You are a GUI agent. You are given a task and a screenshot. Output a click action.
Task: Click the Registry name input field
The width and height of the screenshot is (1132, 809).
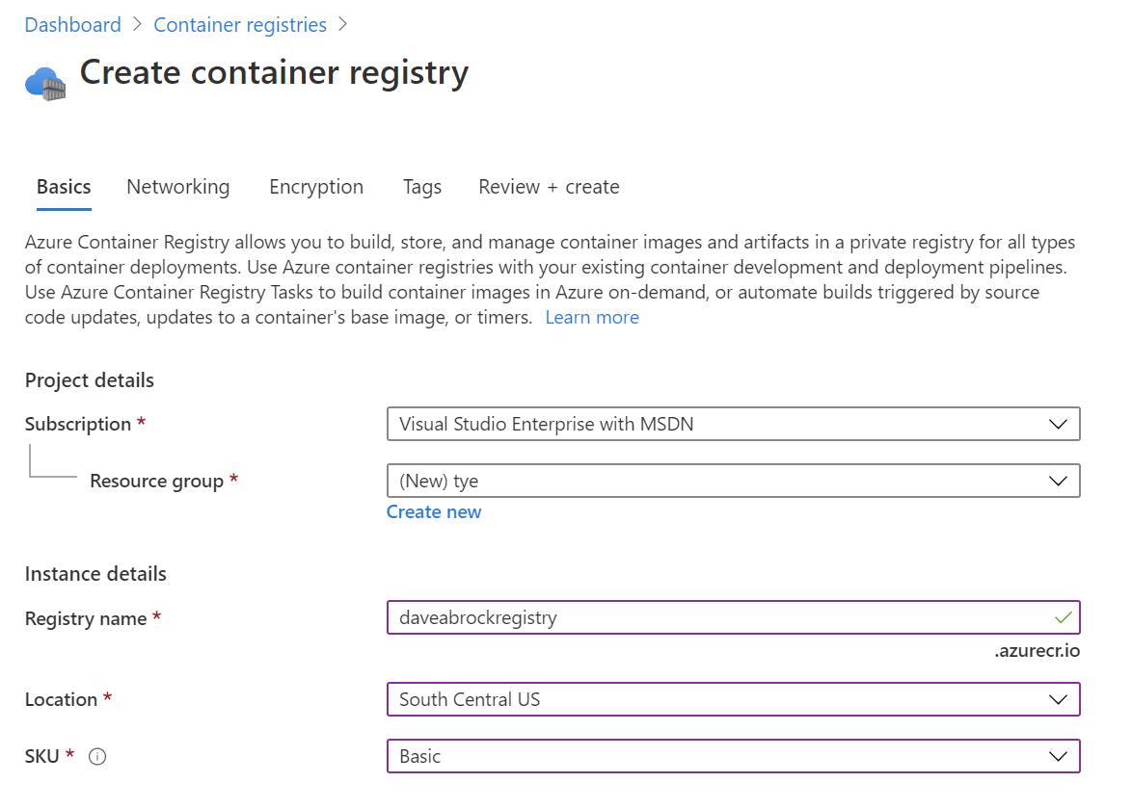(x=675, y=617)
